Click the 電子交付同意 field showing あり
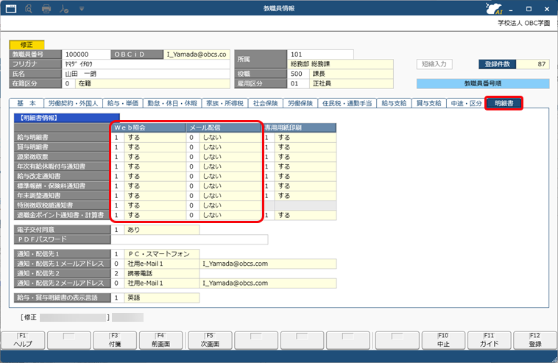The height and width of the screenshot is (363, 558). click(x=155, y=230)
